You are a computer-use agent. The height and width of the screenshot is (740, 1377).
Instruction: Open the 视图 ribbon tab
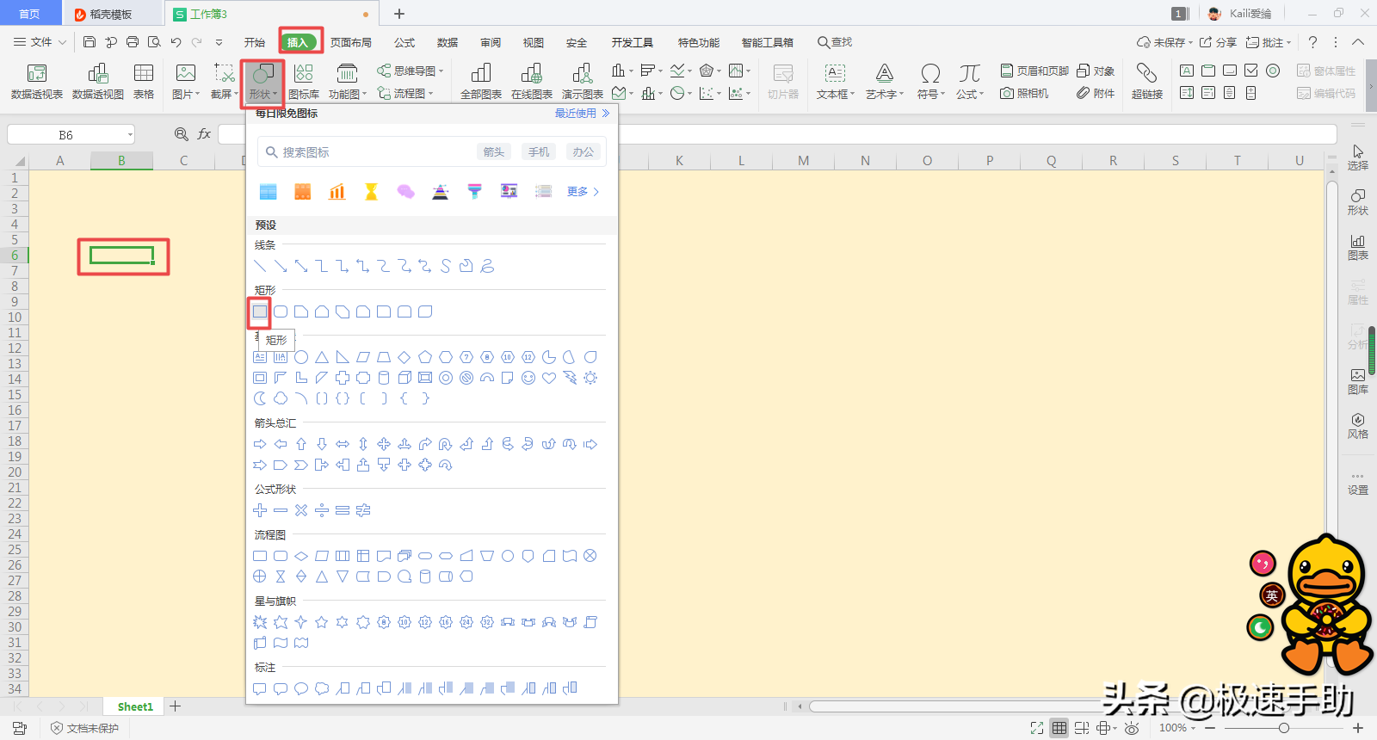tap(534, 42)
